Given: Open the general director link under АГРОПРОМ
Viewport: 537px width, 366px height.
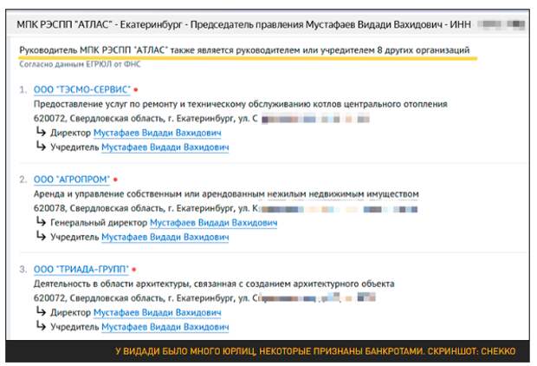Looking at the screenshot, I should pos(213,223).
